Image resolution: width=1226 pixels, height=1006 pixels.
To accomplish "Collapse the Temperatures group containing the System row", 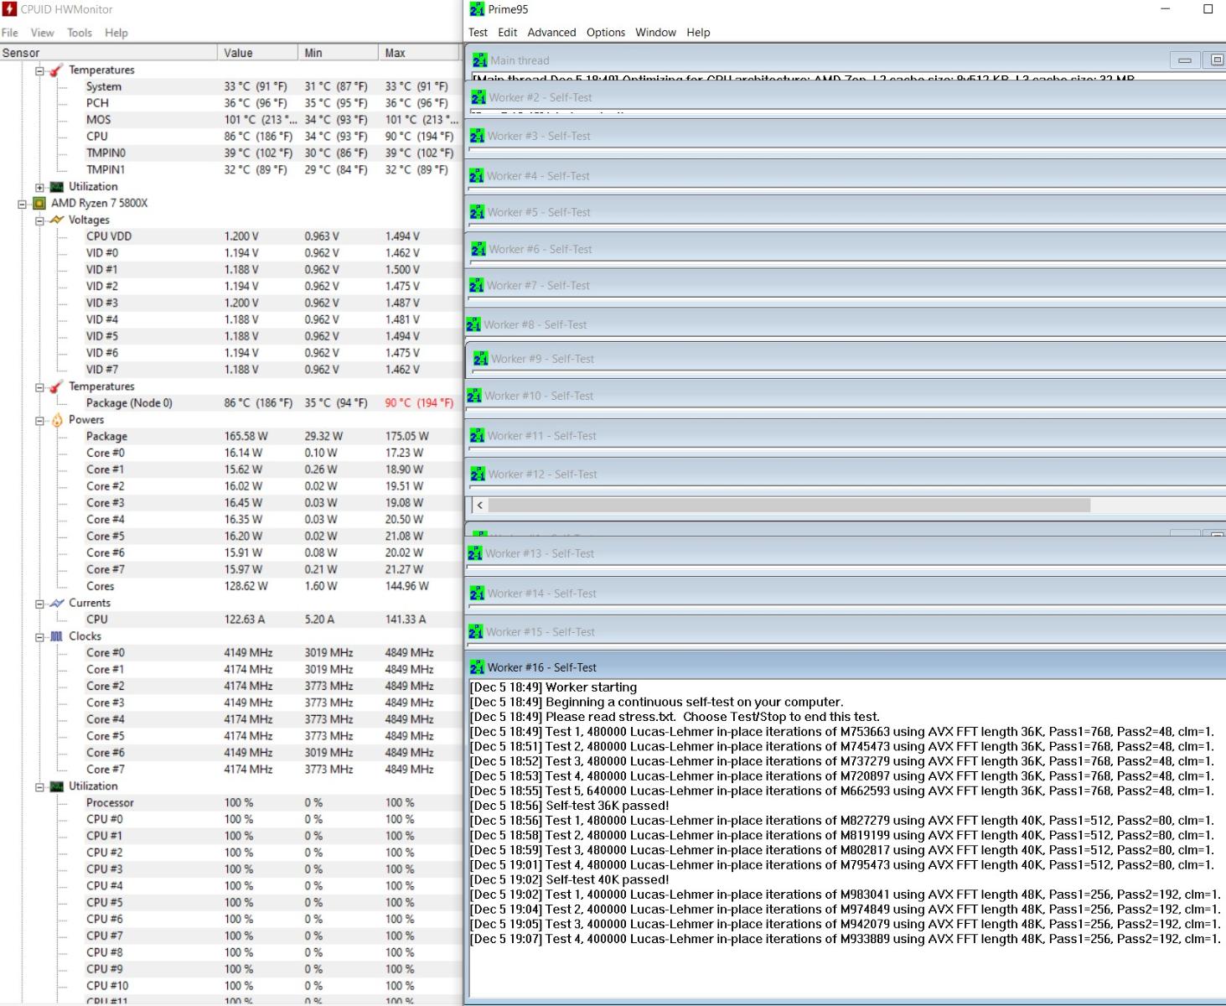I will [39, 70].
